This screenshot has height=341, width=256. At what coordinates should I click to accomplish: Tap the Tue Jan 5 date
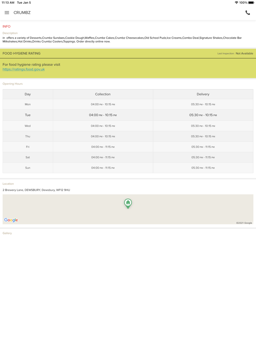24,3
